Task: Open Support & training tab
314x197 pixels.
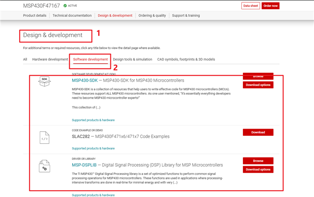Action: click(x=186, y=15)
